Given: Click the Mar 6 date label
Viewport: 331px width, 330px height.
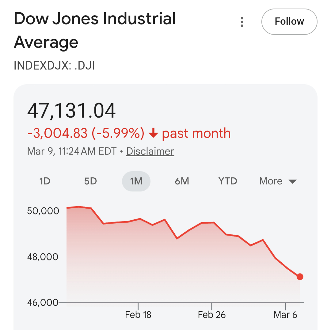Looking at the screenshot, I should [285, 315].
